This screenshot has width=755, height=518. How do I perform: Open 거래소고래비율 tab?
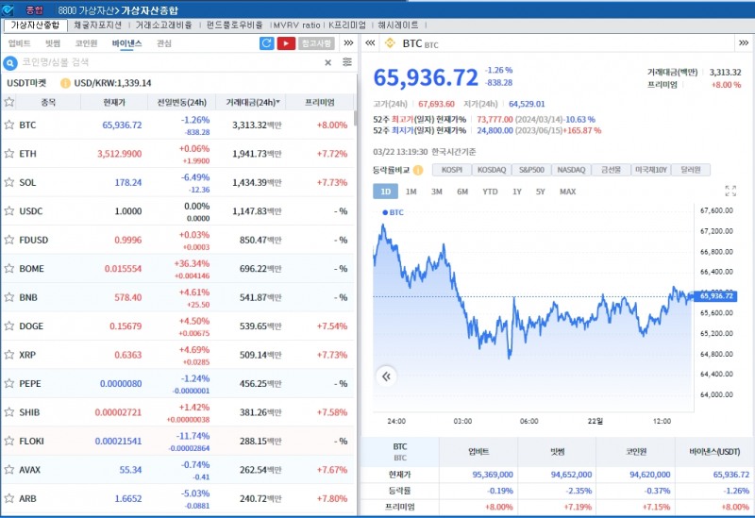(163, 25)
